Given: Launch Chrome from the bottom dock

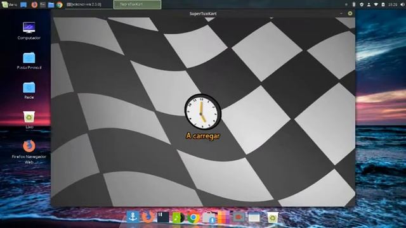Looking at the screenshot, I should [x=193, y=217].
